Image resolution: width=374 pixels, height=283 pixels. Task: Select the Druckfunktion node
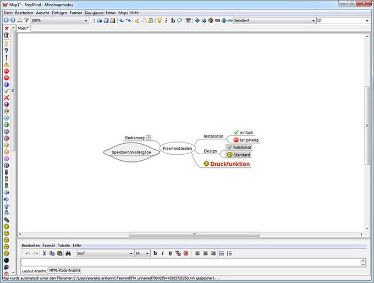pyautogui.click(x=227, y=164)
